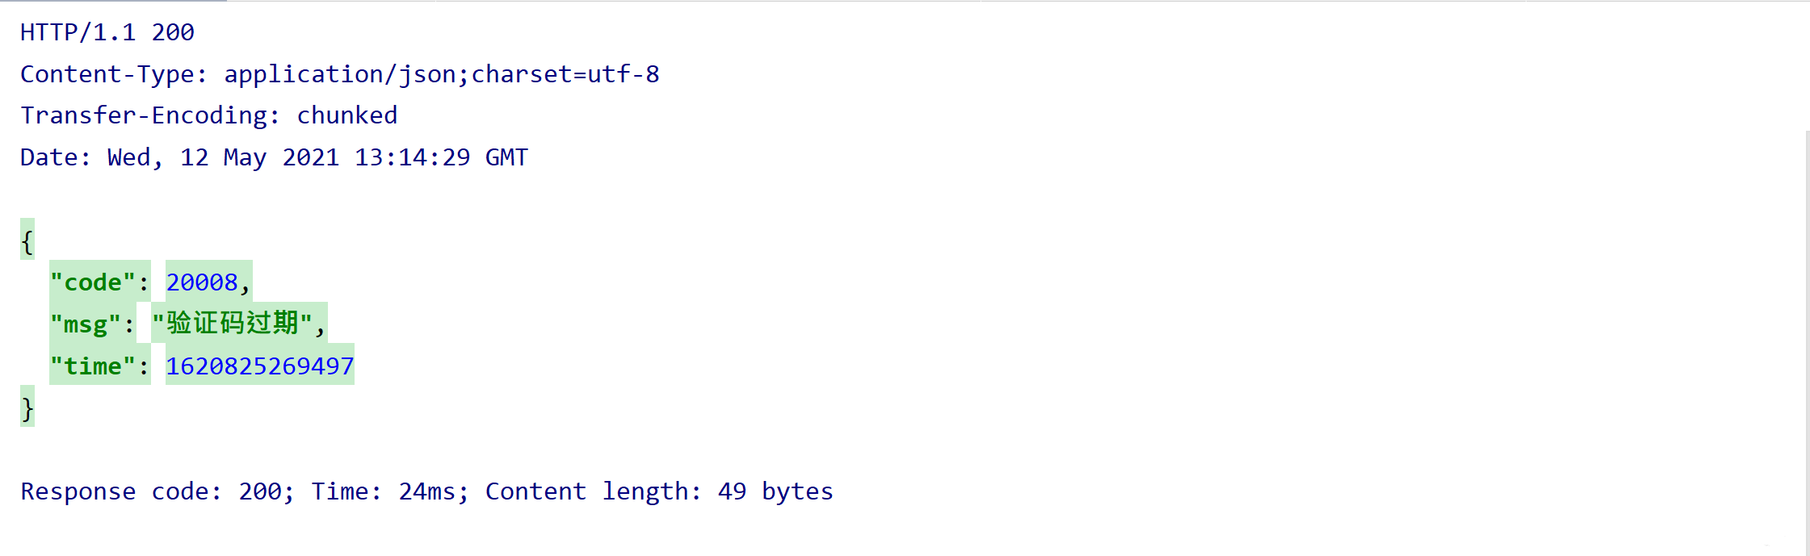This screenshot has width=1810, height=556.
Task: Click the "验证码过期" message string
Action: click(233, 324)
